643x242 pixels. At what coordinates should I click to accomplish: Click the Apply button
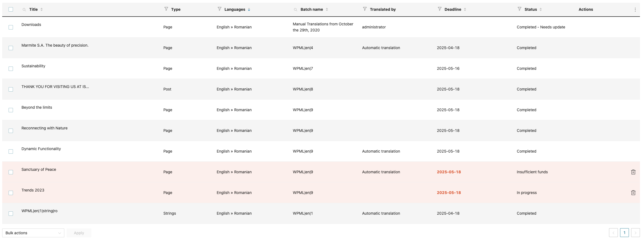79,233
